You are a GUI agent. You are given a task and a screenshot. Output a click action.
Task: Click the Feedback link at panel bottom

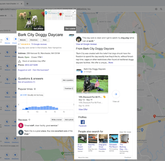click(128, 157)
